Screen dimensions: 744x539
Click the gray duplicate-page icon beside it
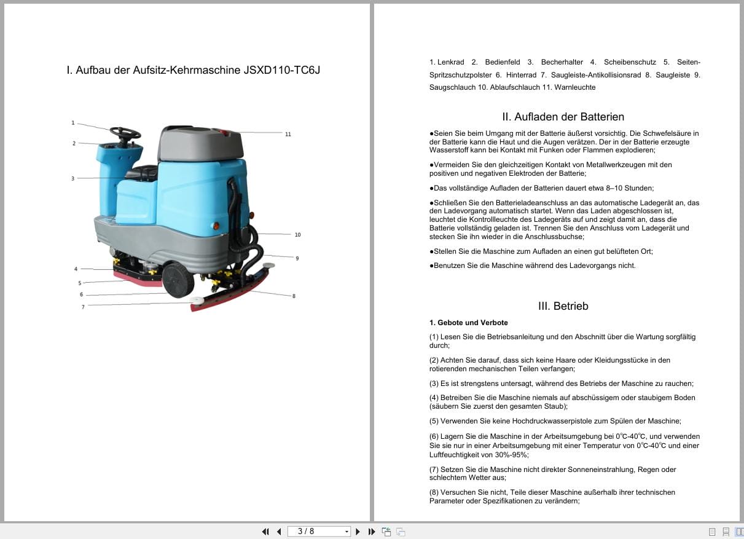click(x=400, y=531)
